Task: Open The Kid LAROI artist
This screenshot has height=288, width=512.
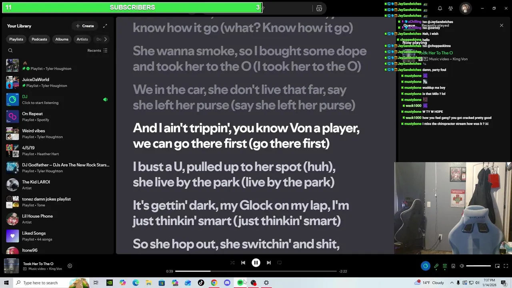Action: coord(58,185)
